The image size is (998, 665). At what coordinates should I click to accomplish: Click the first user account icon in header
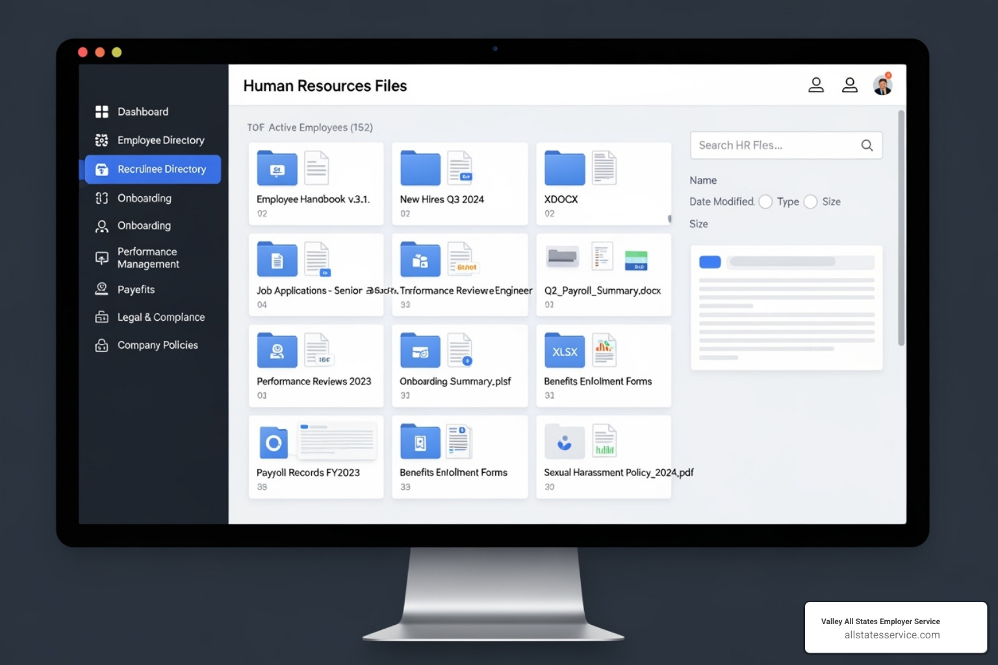tap(816, 85)
